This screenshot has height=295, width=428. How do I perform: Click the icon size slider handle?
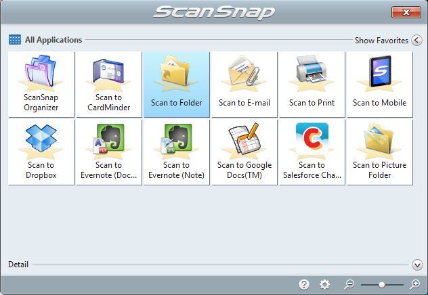(x=381, y=285)
